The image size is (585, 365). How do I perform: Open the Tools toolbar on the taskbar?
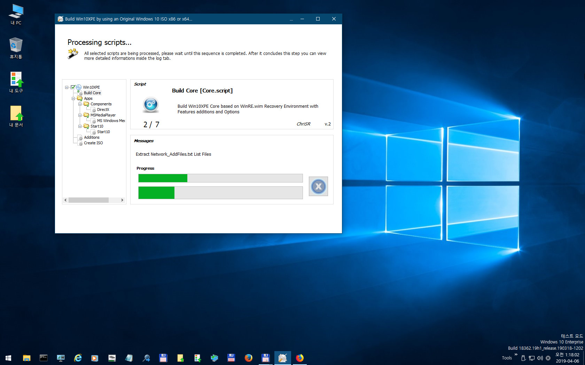(x=507, y=358)
